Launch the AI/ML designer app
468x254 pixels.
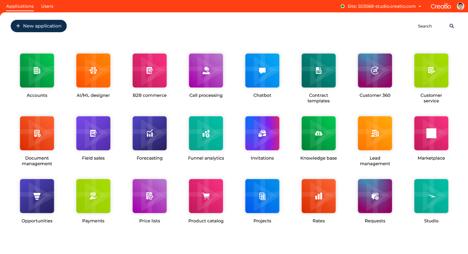93,70
